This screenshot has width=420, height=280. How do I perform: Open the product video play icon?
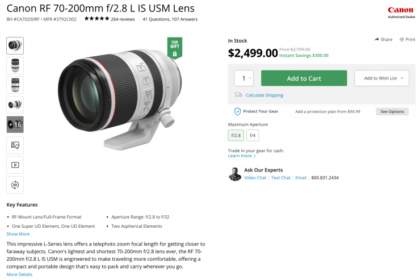15,165
